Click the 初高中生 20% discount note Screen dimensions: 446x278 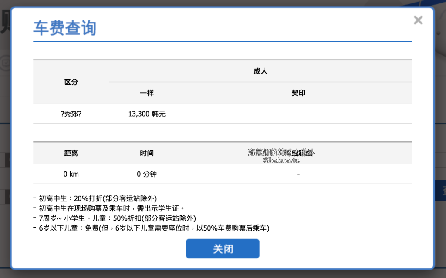(101, 198)
